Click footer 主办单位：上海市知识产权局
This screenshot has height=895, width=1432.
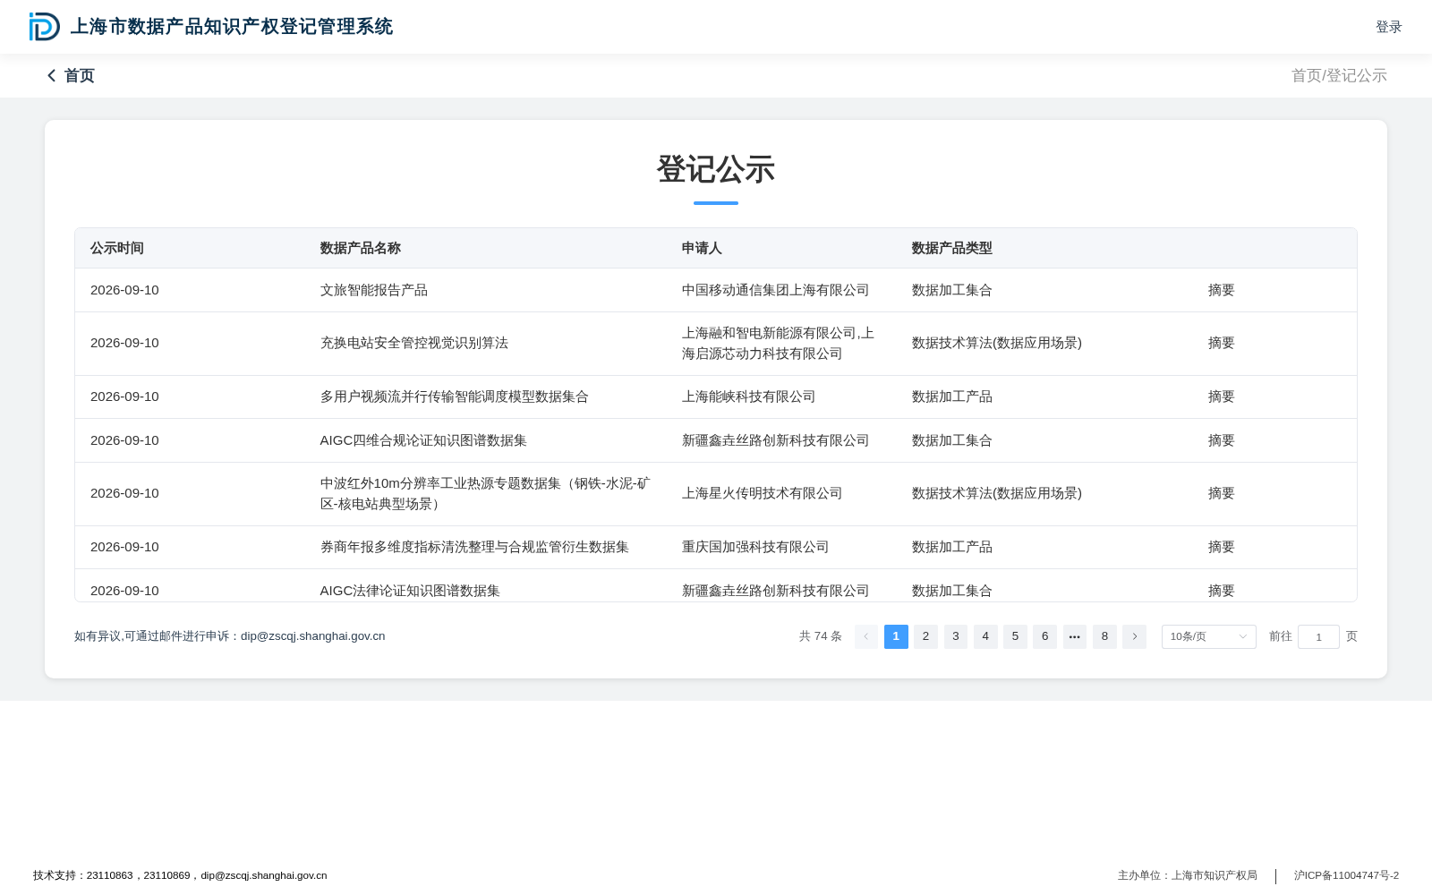(x=1187, y=875)
